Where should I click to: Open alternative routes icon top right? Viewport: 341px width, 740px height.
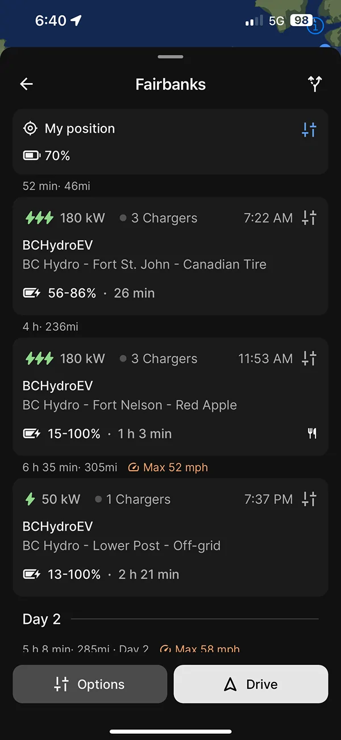(315, 84)
